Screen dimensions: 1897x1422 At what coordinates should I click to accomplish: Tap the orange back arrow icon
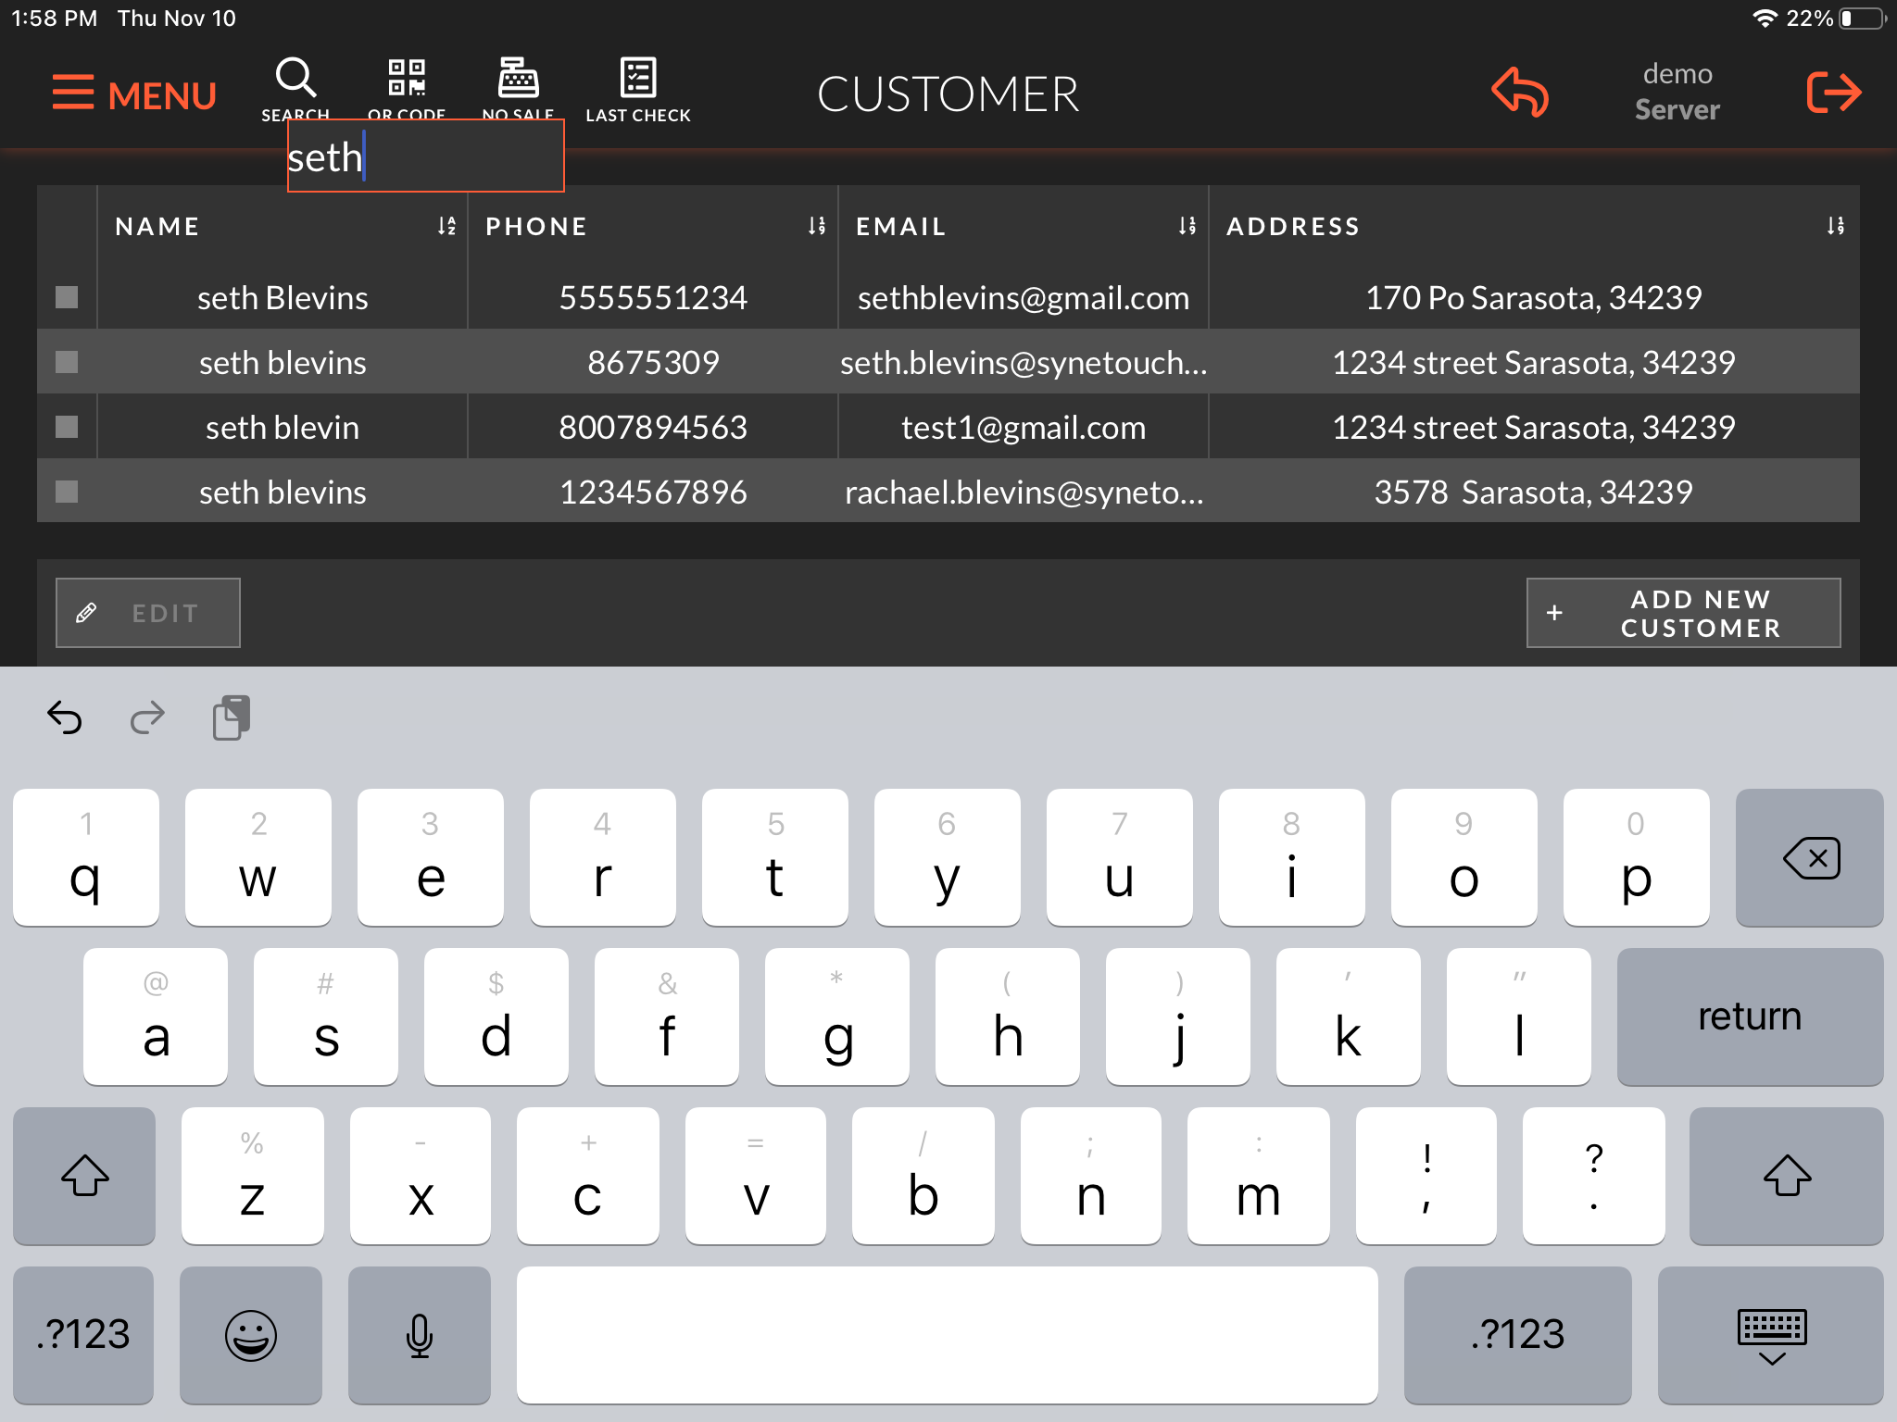pyautogui.click(x=1520, y=93)
